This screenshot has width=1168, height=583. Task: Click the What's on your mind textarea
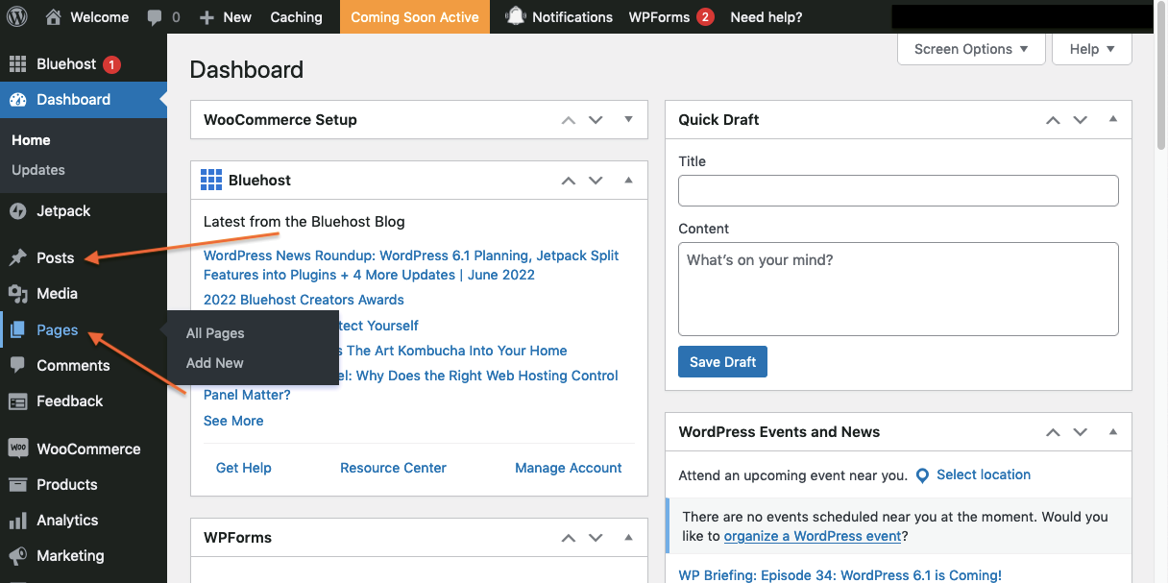898,289
